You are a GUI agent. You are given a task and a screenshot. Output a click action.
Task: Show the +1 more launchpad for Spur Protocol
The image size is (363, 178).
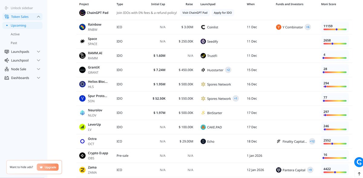click(x=236, y=99)
